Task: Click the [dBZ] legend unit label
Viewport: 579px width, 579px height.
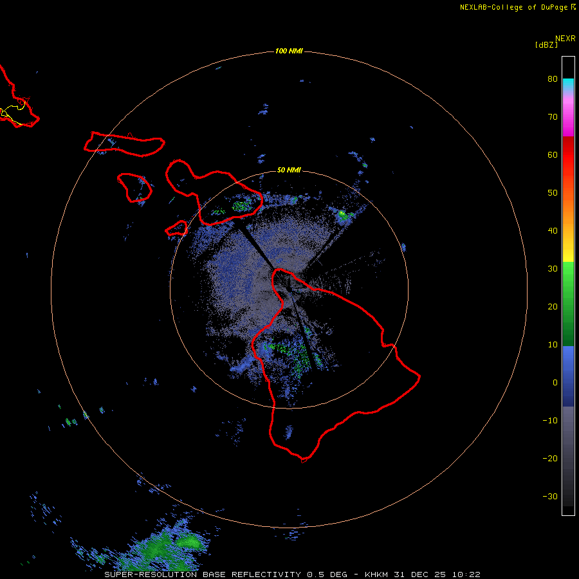Action: [546, 45]
